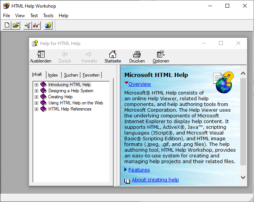Expand the Introducing HTML Help node

tap(37, 85)
